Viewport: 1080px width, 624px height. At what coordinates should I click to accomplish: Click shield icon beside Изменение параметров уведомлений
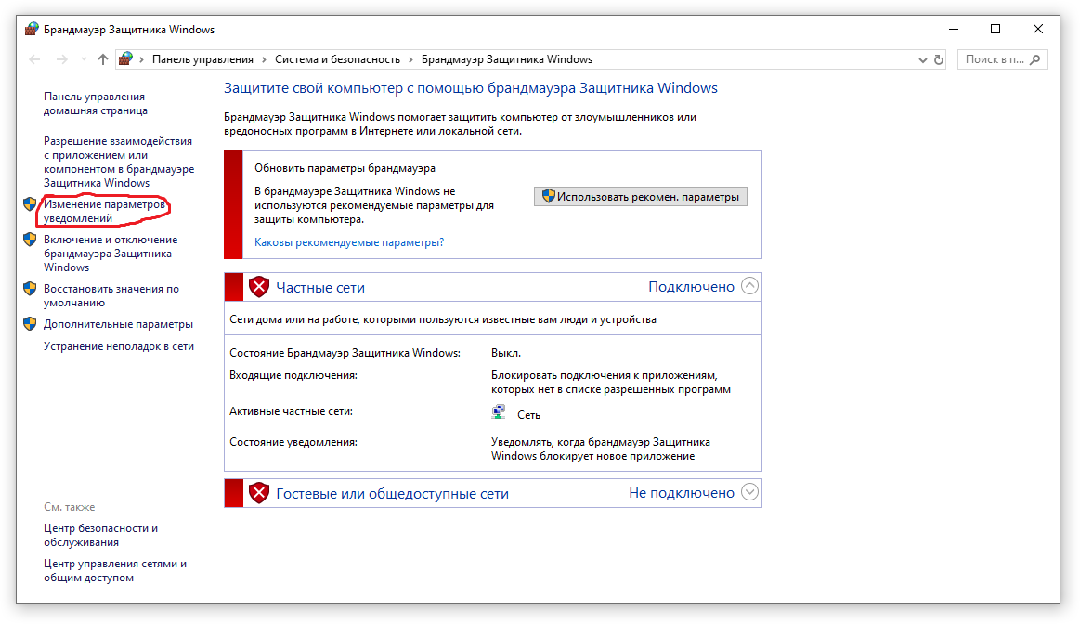[x=30, y=204]
